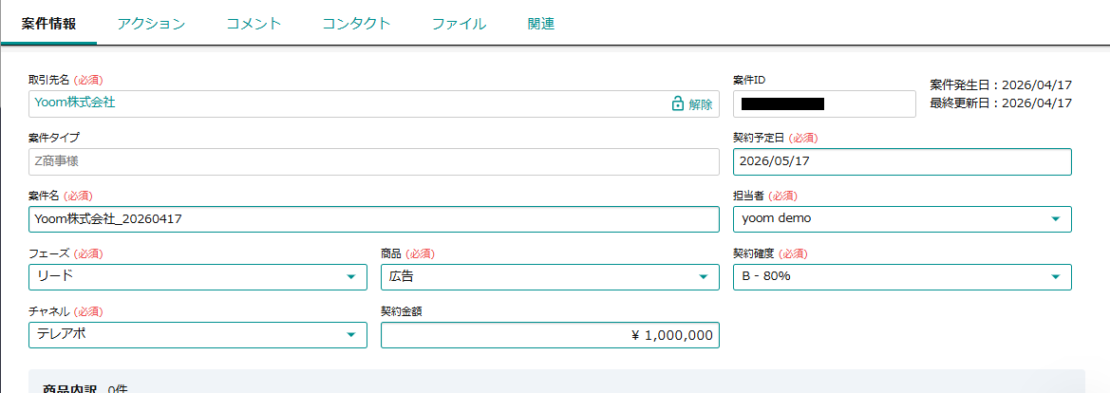
Task: Click the unlock padlock icon beside 解除
Action: tap(677, 104)
